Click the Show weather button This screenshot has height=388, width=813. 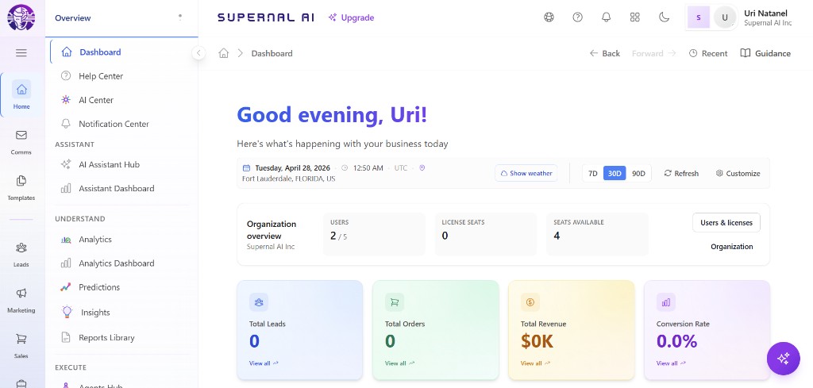click(x=525, y=174)
